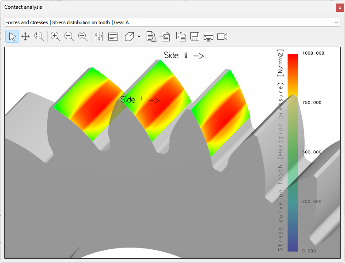The height and width of the screenshot is (263, 345).
Task: Open the graphic selection dropdown list
Action: [337, 22]
